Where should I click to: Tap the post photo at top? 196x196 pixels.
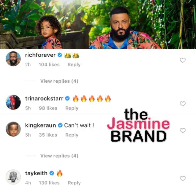(x=98, y=24)
